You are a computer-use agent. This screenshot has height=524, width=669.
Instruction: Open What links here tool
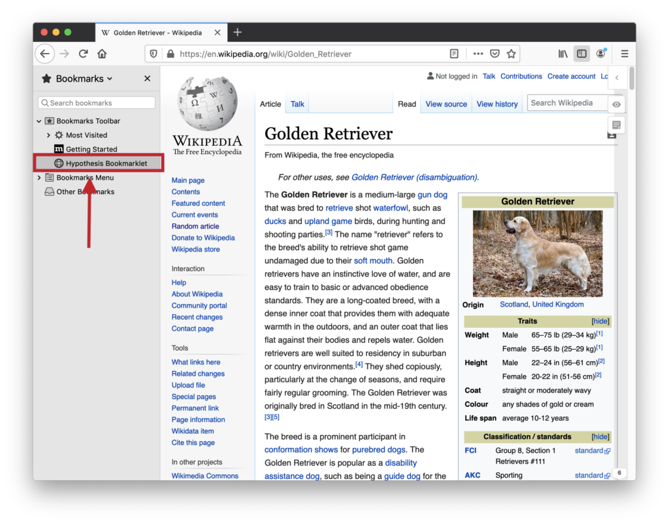tap(196, 362)
